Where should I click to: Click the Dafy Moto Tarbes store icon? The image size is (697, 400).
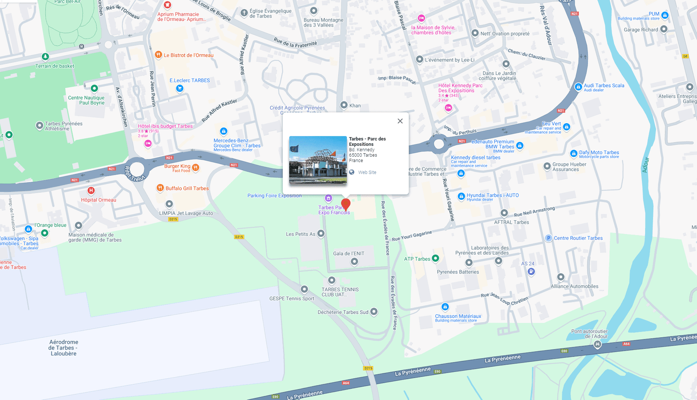(x=574, y=154)
